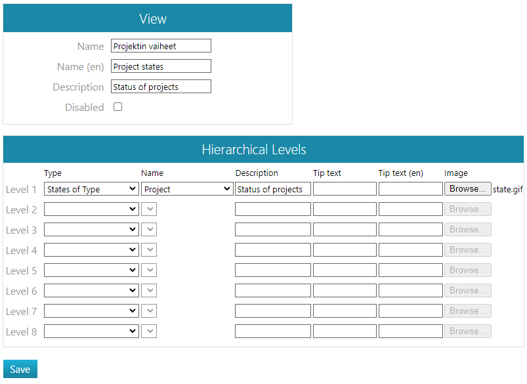This screenshot has width=527, height=384.
Task: Open the Level 1 Type dropdown
Action: click(91, 189)
